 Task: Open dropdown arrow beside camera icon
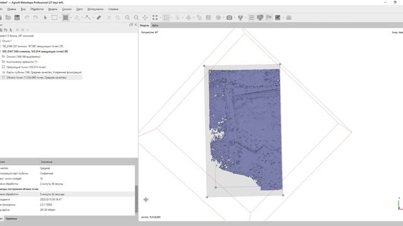pos(235,18)
